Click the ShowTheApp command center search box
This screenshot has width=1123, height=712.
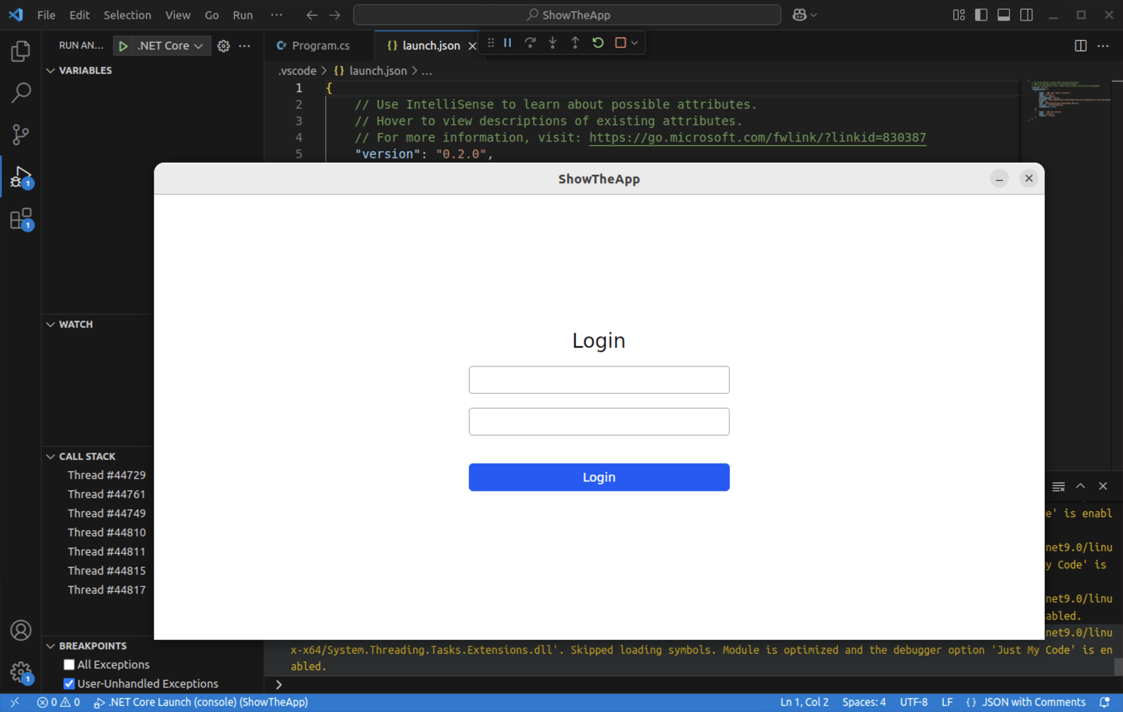pyautogui.click(x=567, y=15)
